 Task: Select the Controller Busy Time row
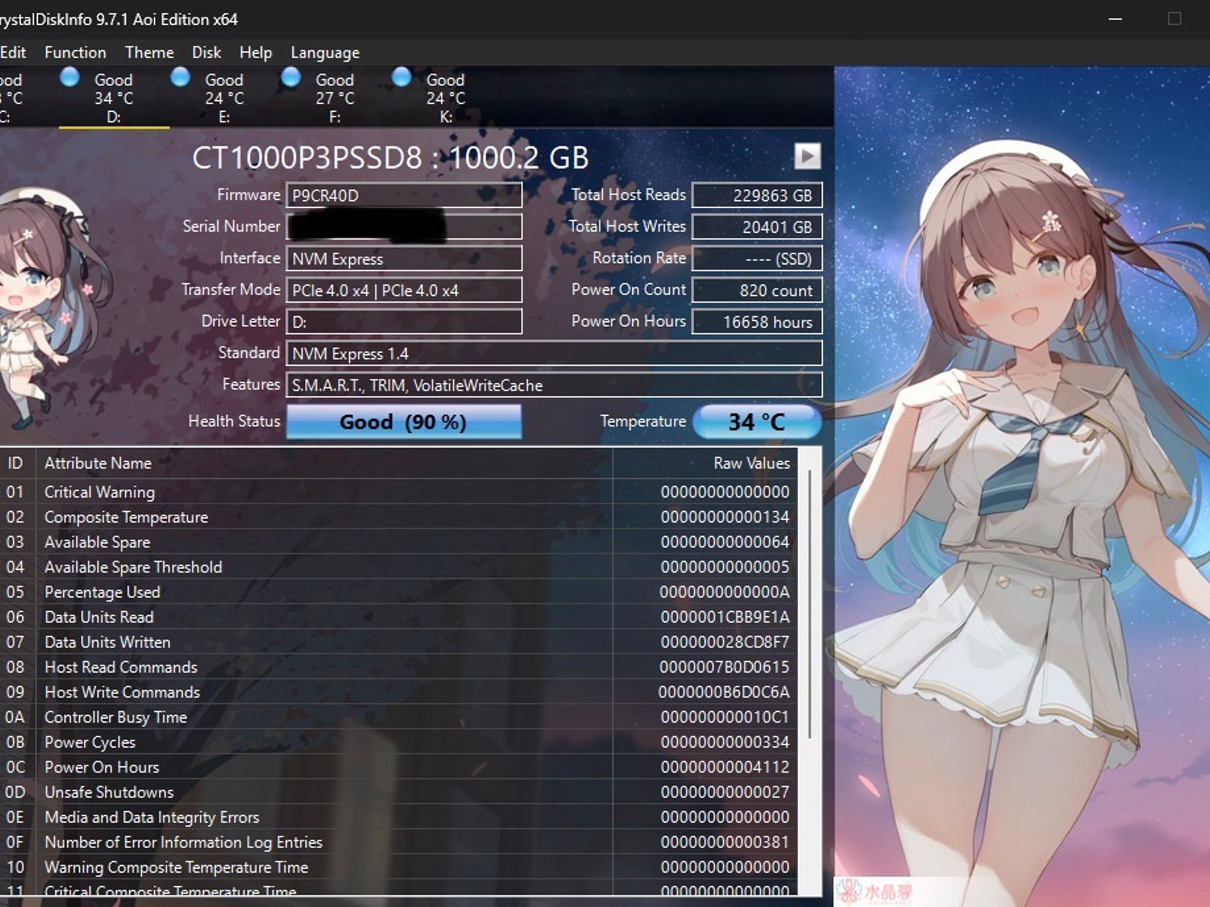[399, 717]
